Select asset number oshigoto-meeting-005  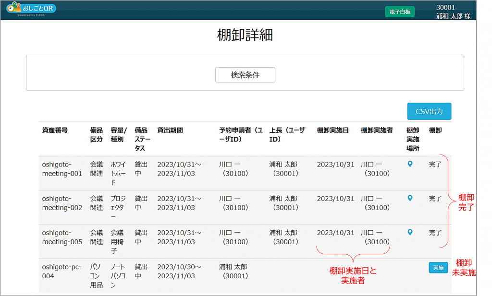[x=62, y=237]
